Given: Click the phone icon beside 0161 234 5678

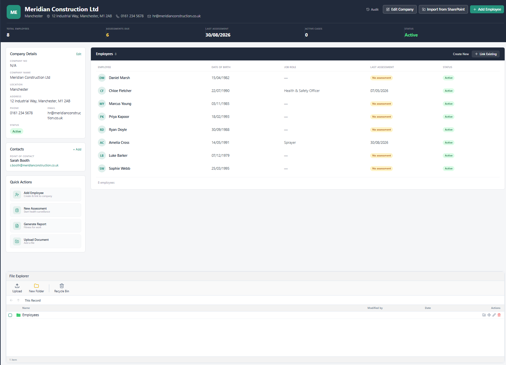Looking at the screenshot, I should [x=118, y=16].
